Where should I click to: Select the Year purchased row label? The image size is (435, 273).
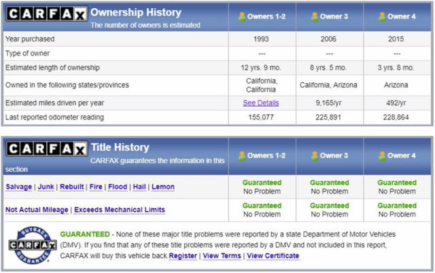[x=30, y=39]
